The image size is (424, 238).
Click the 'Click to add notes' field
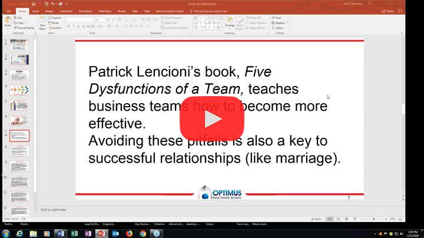point(53,210)
